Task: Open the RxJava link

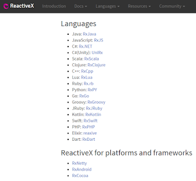Action: (90, 34)
